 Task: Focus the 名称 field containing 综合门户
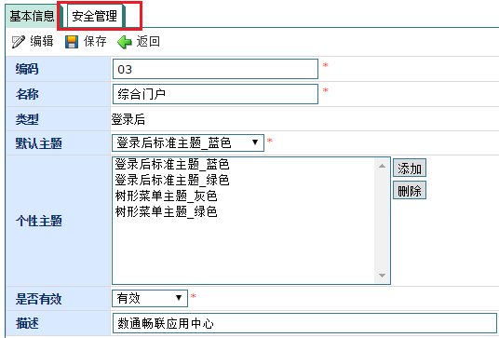(x=215, y=94)
